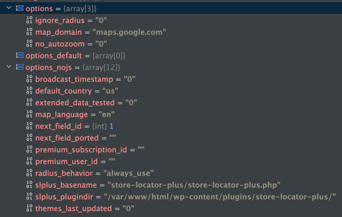Click the binary icon beside next_field_id
Viewport: 342px width, 217px height.
click(x=29, y=126)
